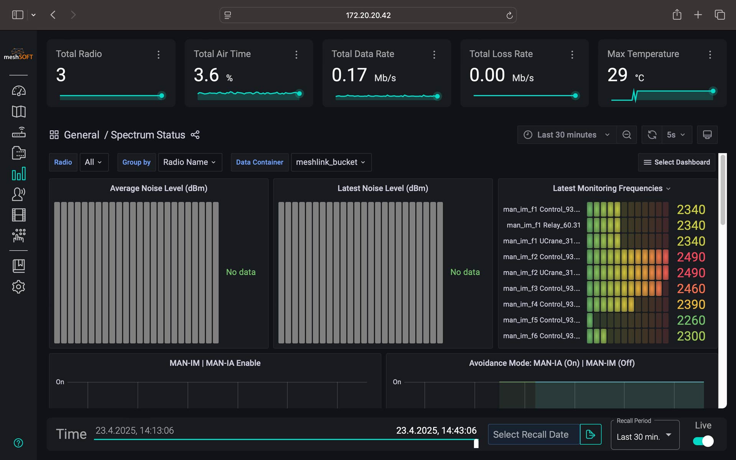
Task: Share the Spectrum Status dashboard
Action: 195,135
